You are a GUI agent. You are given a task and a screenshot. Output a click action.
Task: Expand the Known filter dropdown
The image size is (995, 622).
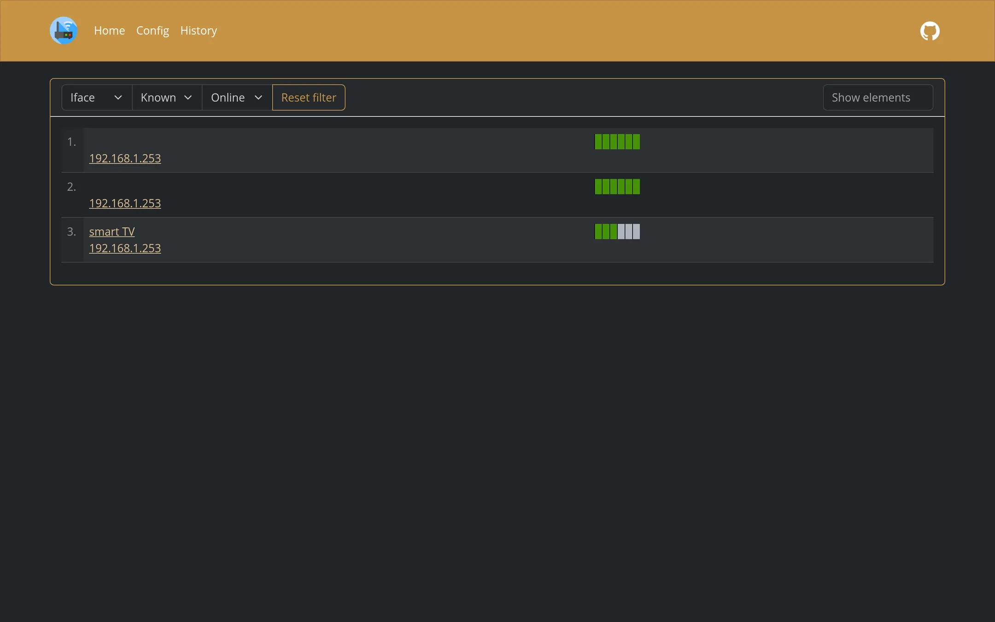167,97
